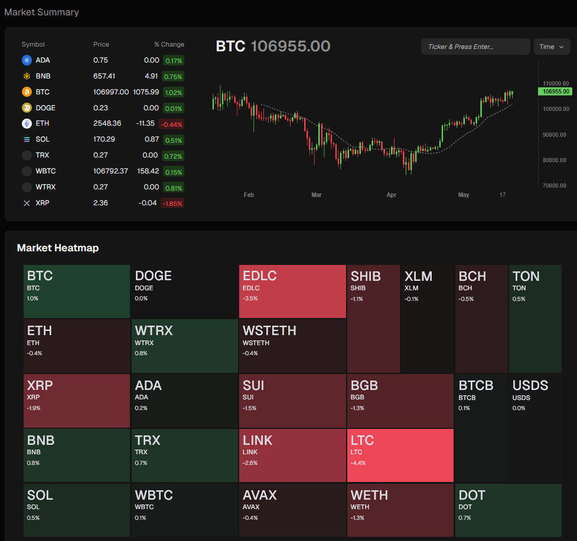The width and height of the screenshot is (577, 541).
Task: Open the BNB heatmap tile
Action: [77, 455]
